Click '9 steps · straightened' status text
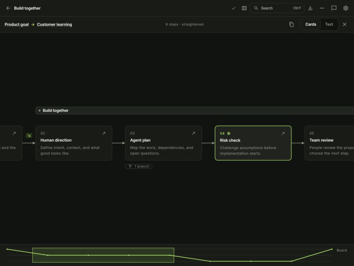 pos(184,25)
